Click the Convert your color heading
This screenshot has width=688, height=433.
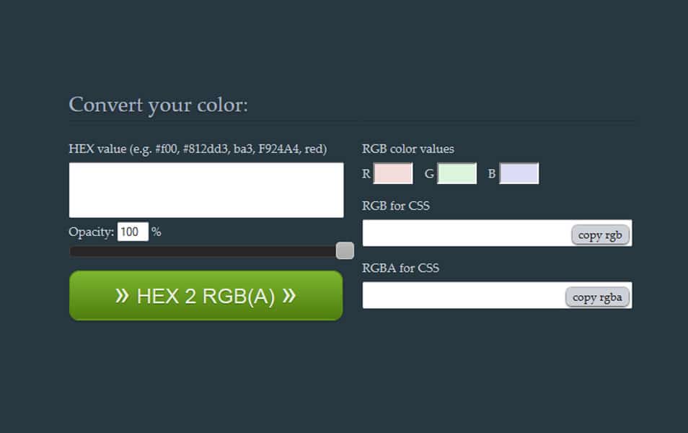[x=157, y=105]
